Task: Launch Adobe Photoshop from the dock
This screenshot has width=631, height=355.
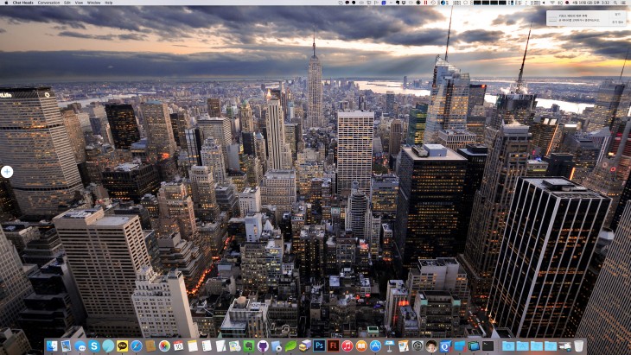Action: [x=319, y=346]
